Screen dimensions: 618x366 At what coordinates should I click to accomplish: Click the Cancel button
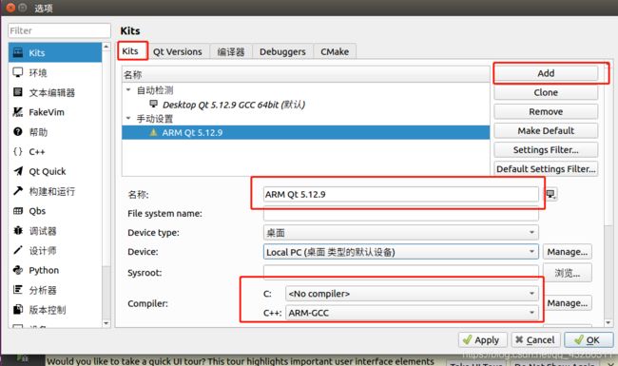(535, 340)
